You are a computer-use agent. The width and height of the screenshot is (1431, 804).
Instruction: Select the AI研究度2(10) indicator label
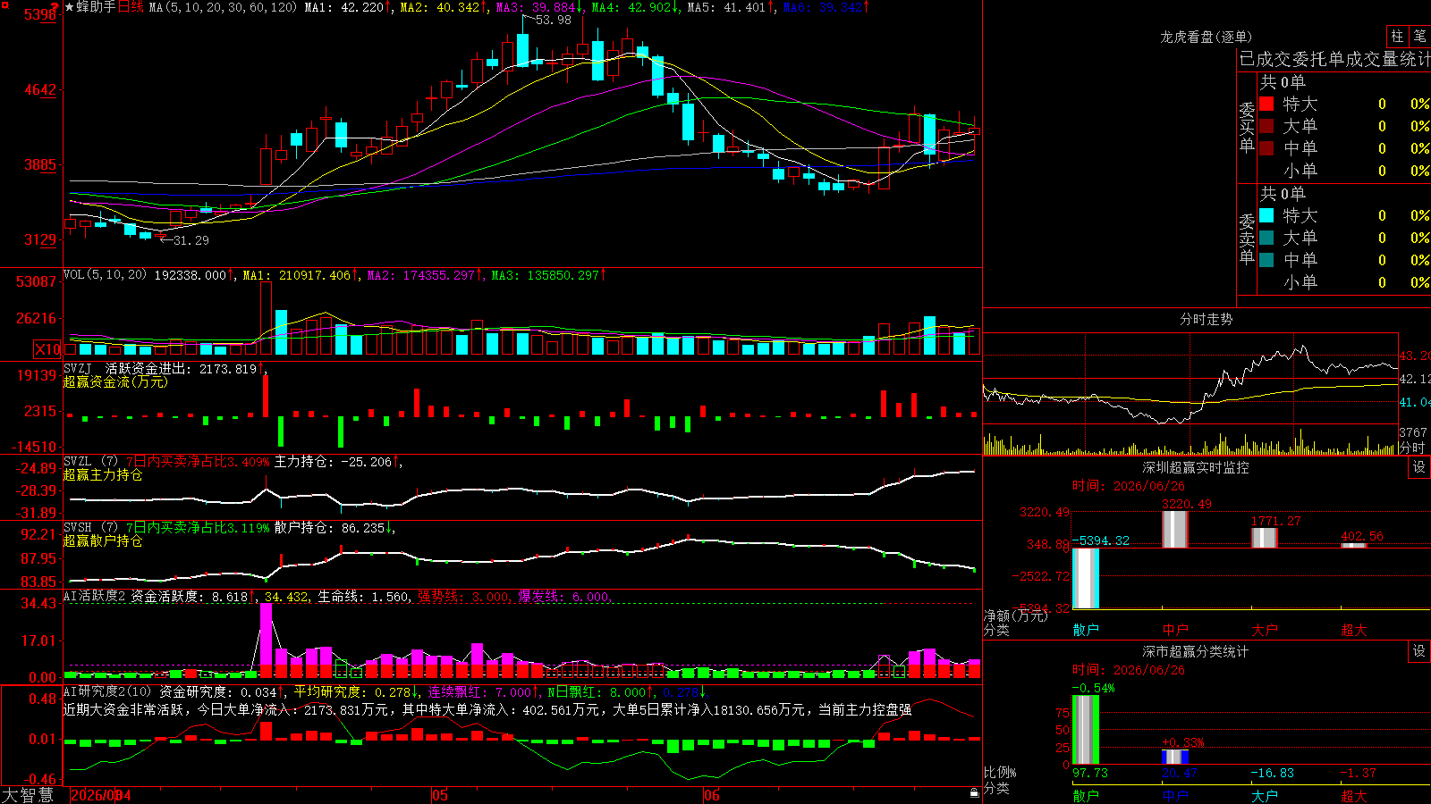point(109,691)
